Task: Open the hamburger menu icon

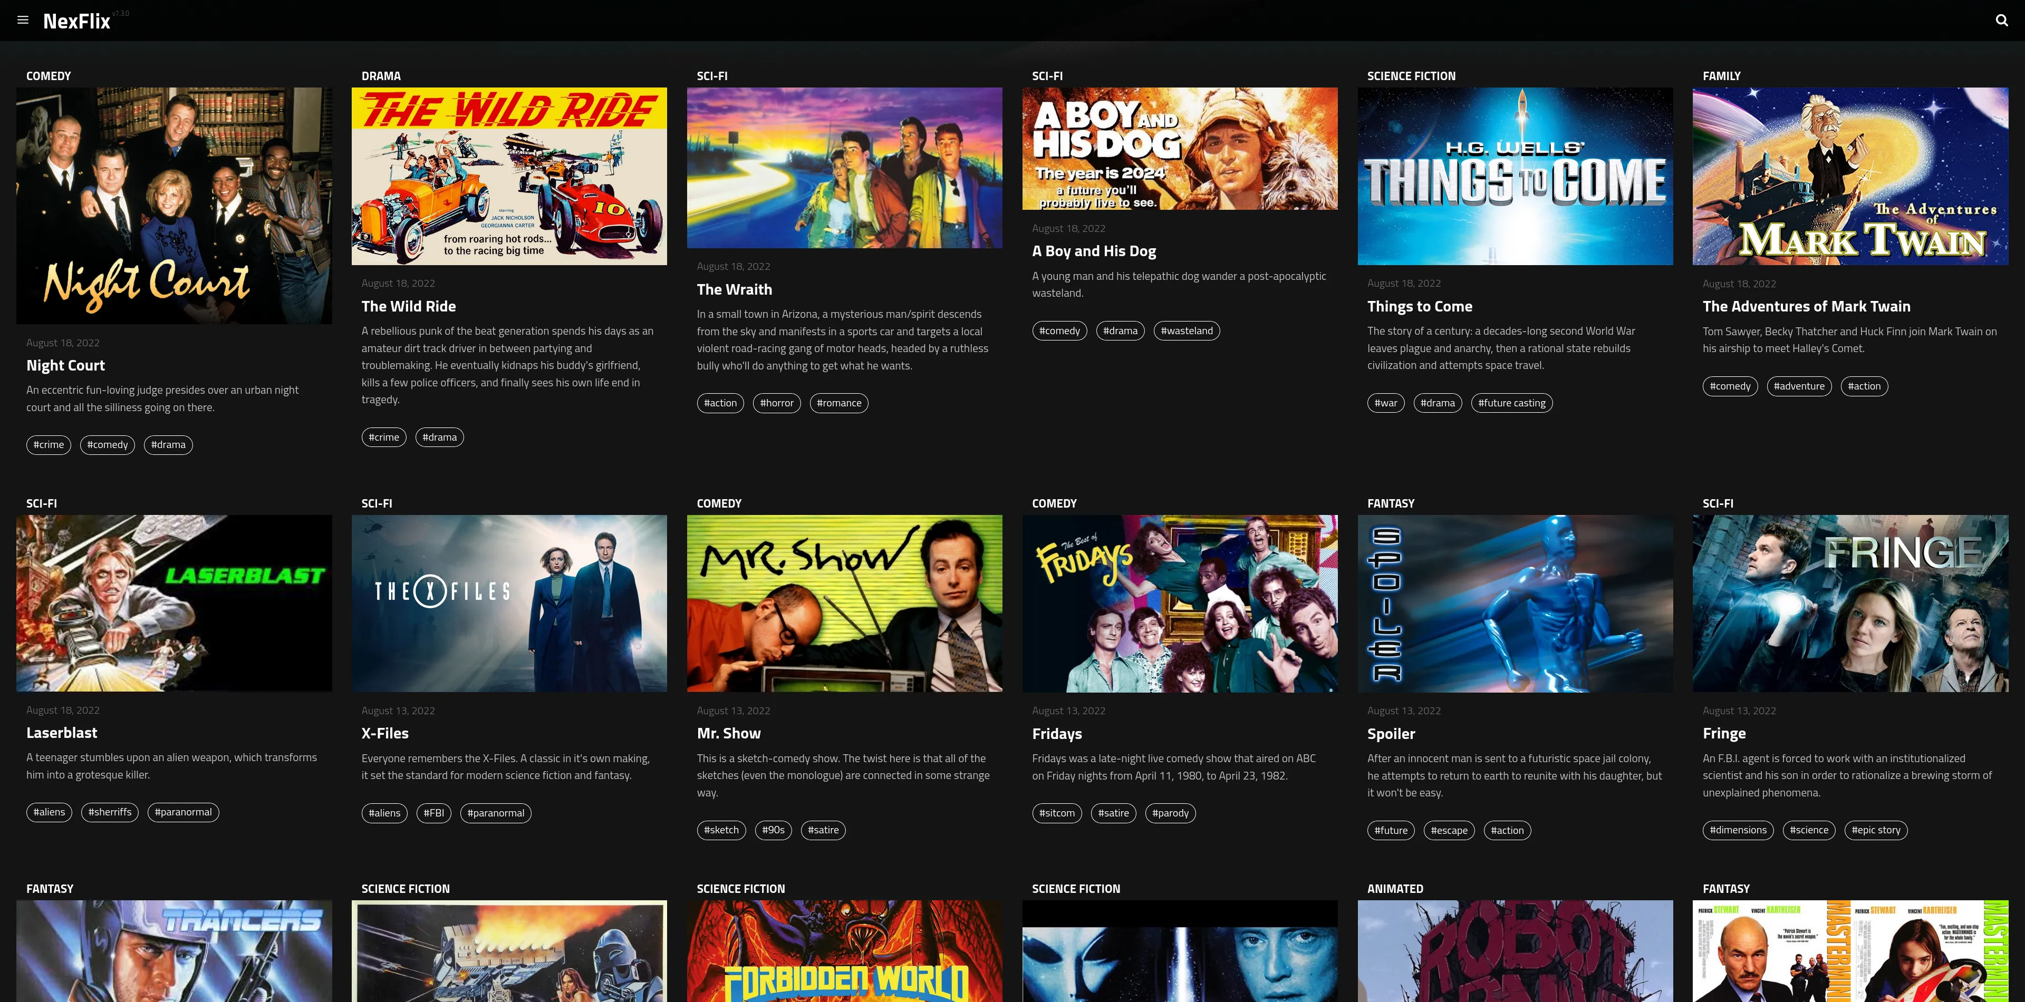Action: (x=23, y=21)
